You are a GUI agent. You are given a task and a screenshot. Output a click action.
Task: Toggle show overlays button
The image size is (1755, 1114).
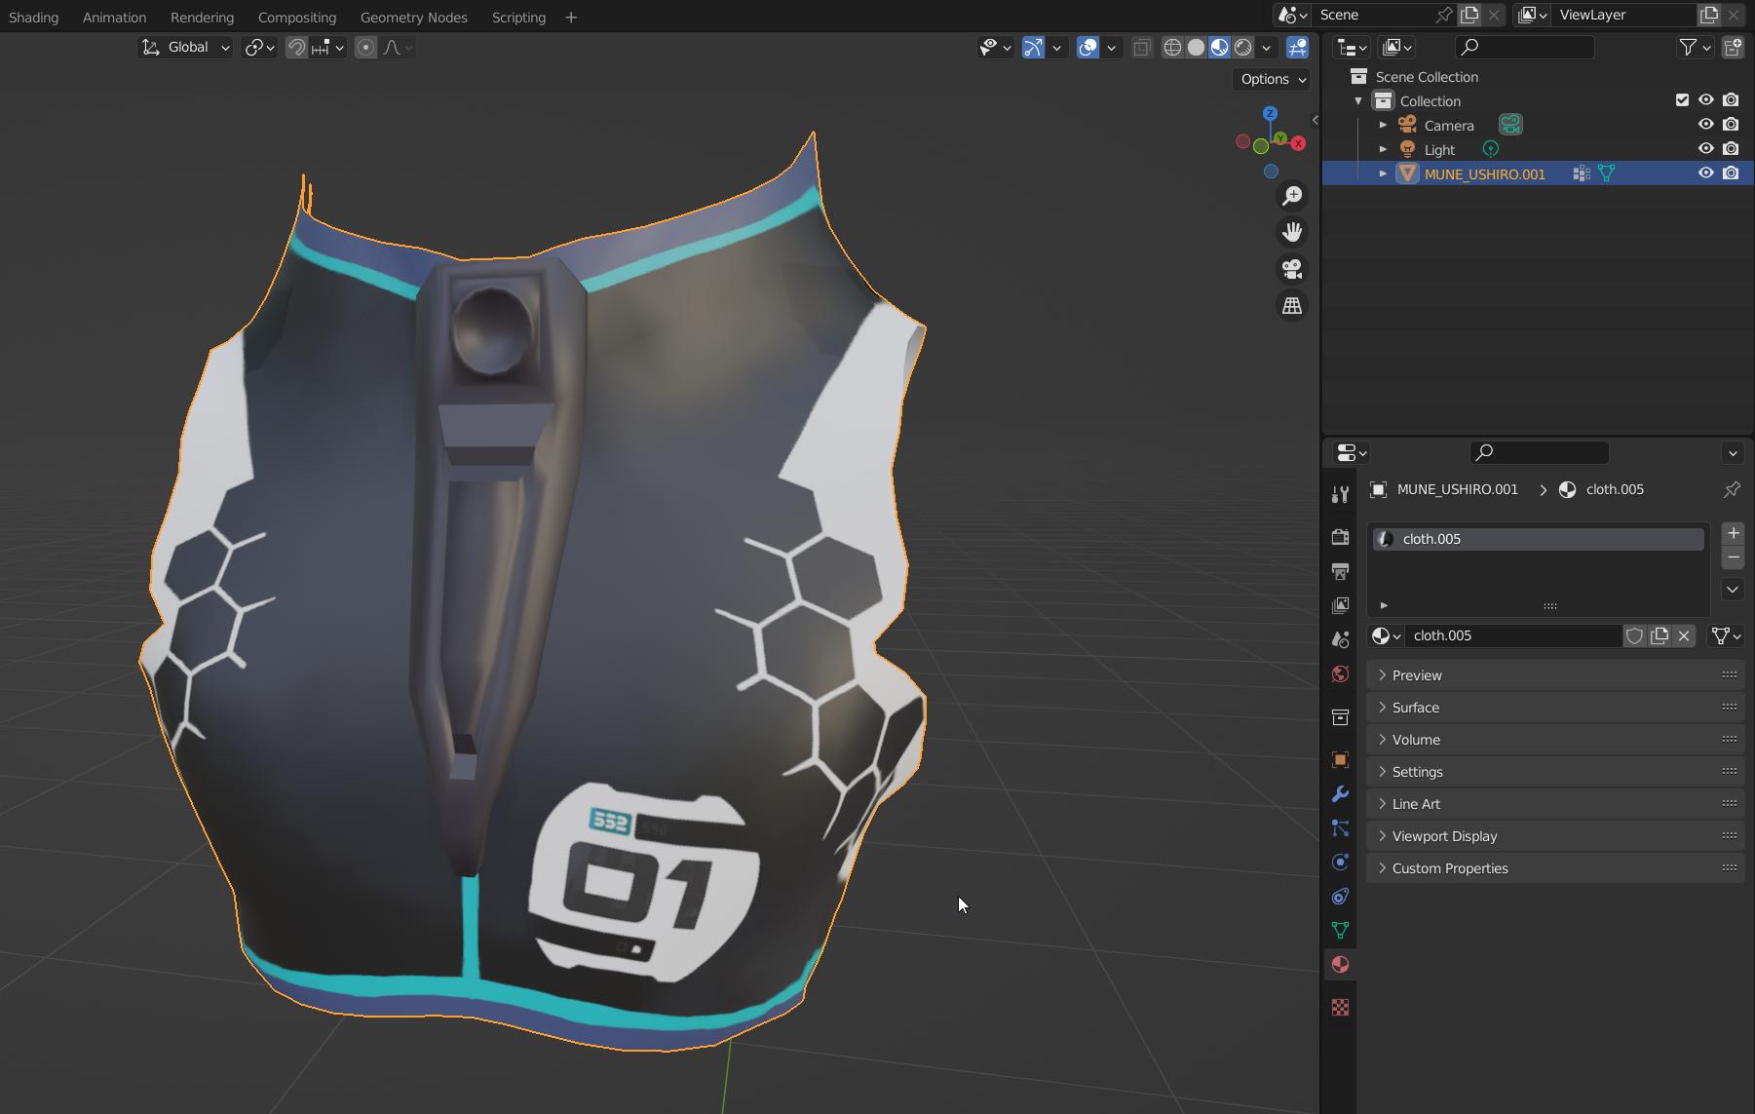coord(1087,47)
